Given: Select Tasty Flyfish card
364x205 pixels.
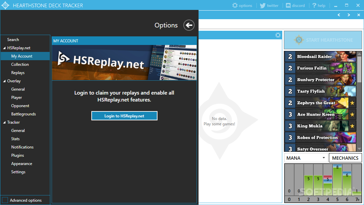Looking at the screenshot, I should [x=320, y=91].
